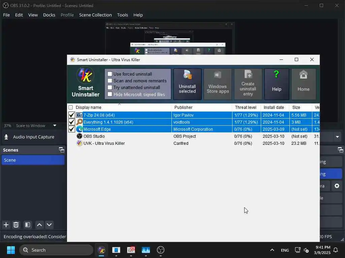Viewport: 345px width, 258px height.
Task: Show hidden system tray icons
Action: (x=272, y=250)
